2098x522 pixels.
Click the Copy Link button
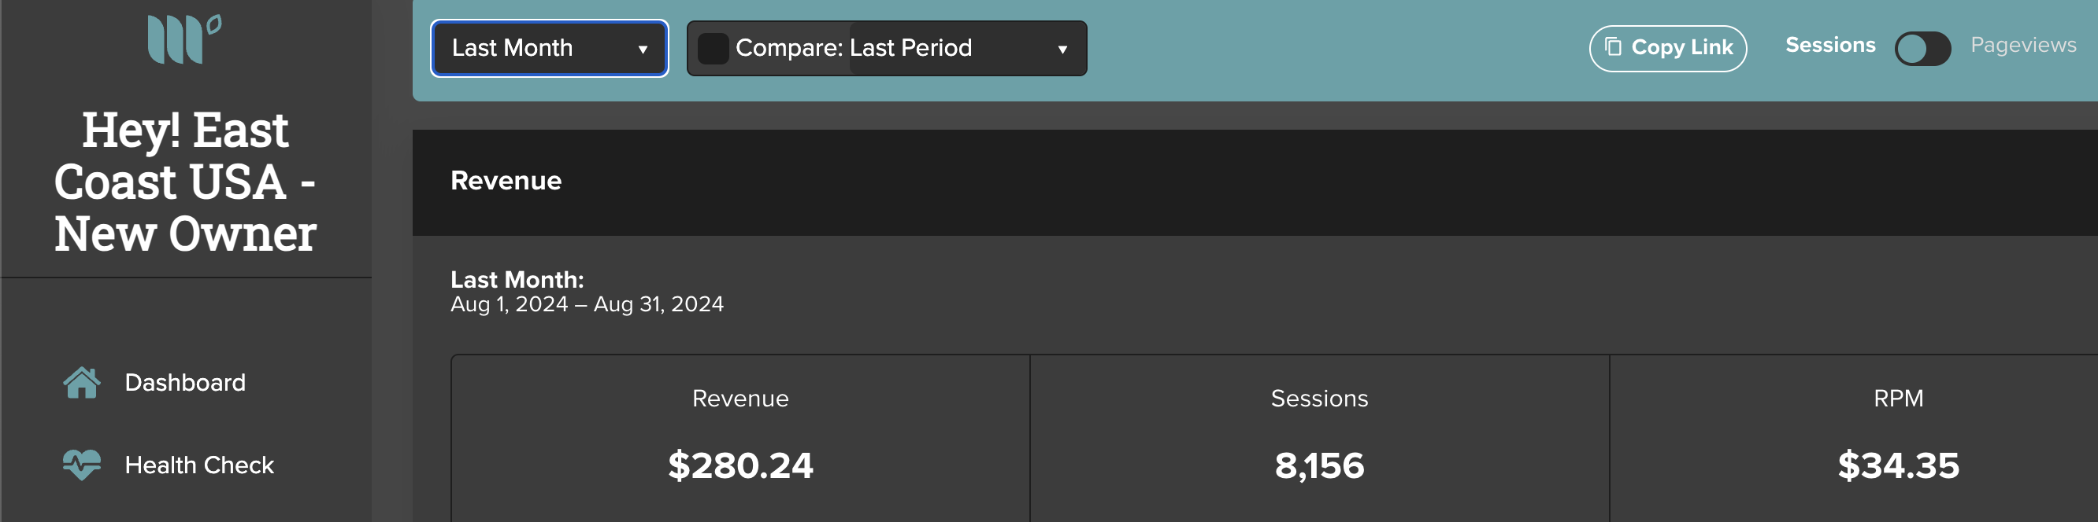coord(1667,49)
